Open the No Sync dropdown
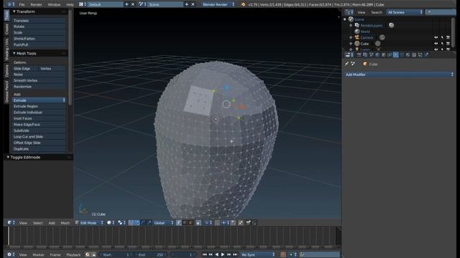 pos(257,254)
